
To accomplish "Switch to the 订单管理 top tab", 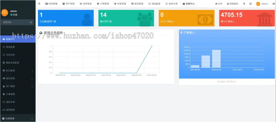I will tap(103, 4).
